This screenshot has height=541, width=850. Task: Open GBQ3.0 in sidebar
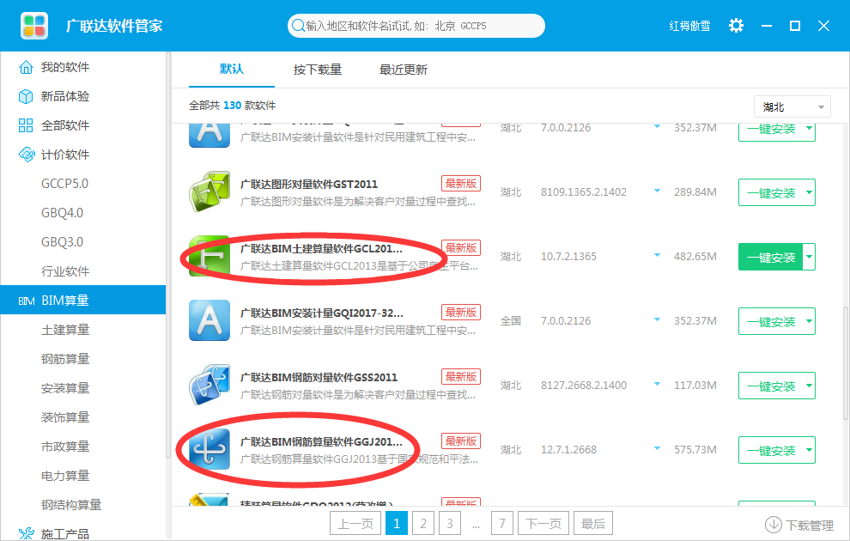click(63, 242)
